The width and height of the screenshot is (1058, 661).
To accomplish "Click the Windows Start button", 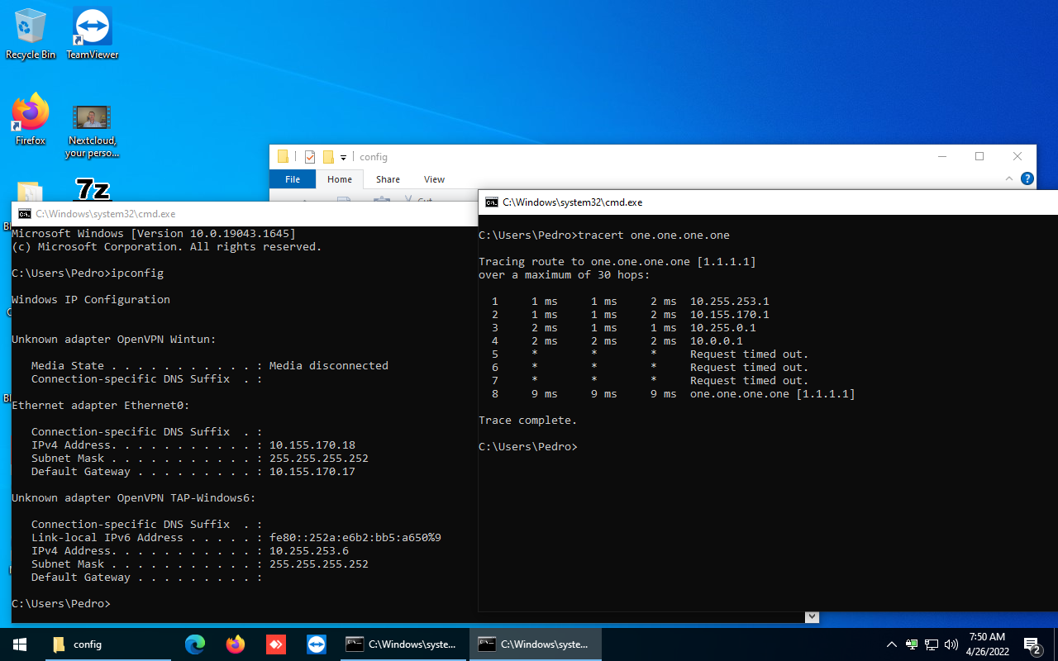I will 19,644.
